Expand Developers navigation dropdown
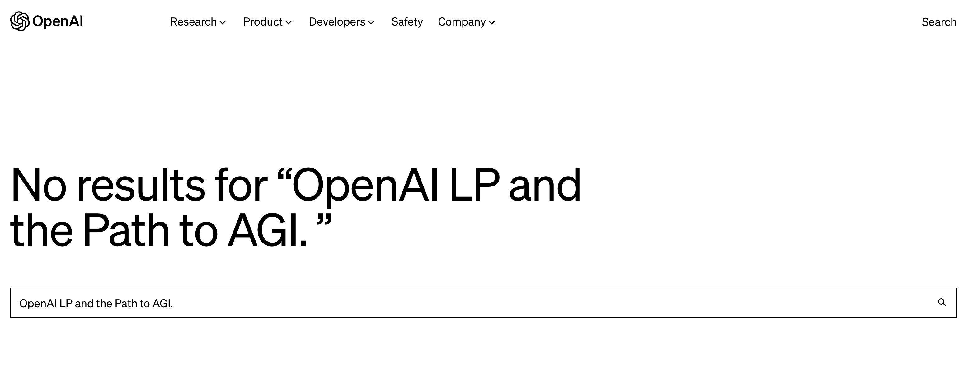The image size is (968, 373). pos(341,21)
